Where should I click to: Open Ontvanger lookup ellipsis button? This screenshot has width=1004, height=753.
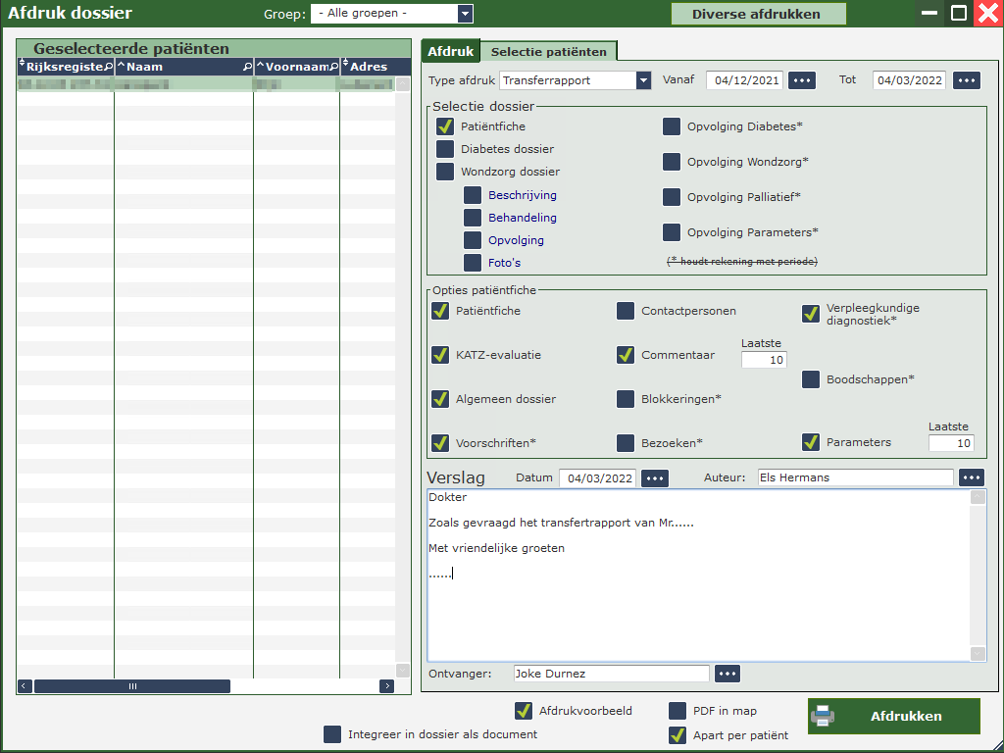point(727,674)
